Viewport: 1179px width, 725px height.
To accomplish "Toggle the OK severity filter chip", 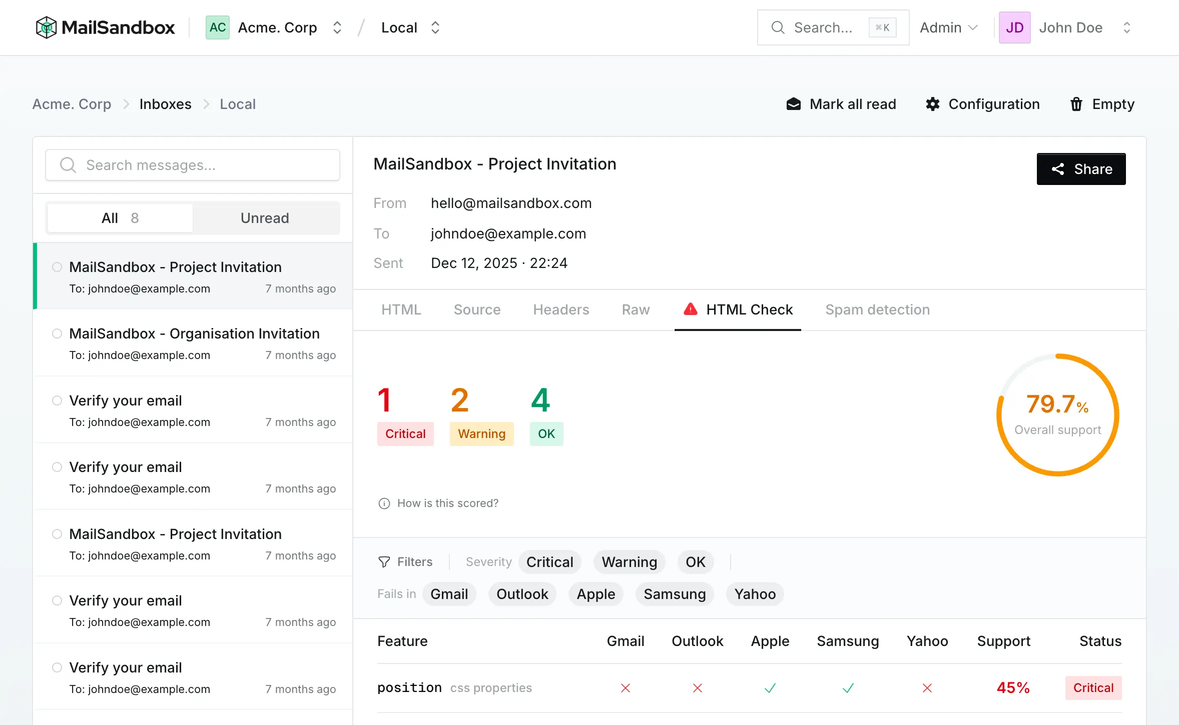I will [695, 562].
